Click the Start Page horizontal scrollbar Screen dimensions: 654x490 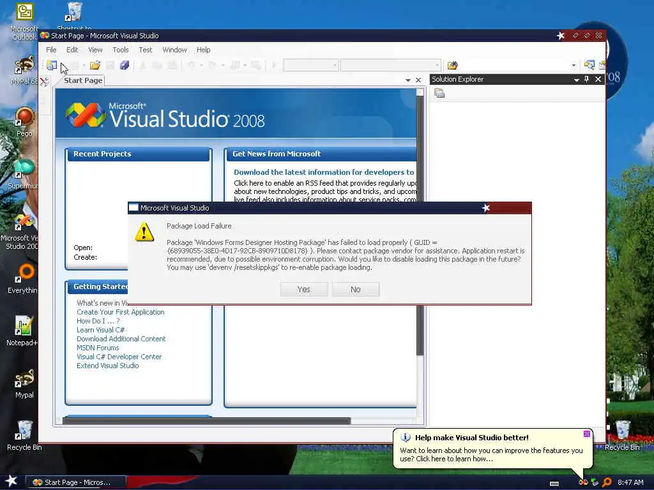pos(206,420)
